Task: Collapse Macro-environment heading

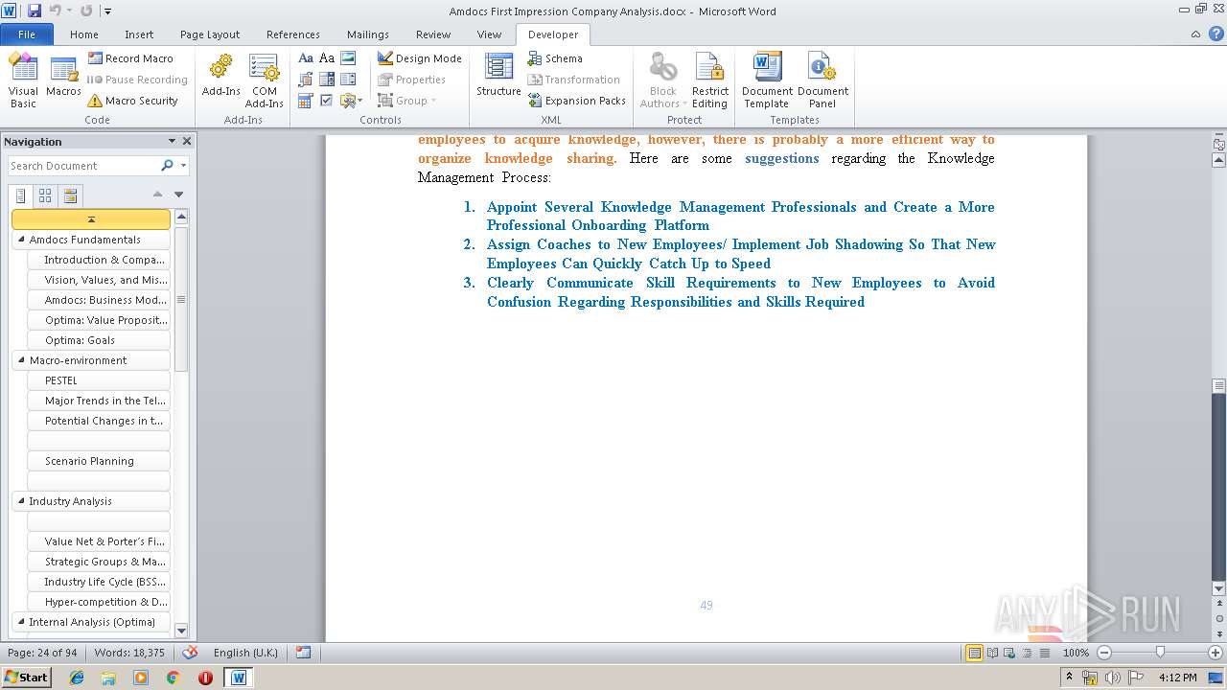Action: click(x=22, y=360)
